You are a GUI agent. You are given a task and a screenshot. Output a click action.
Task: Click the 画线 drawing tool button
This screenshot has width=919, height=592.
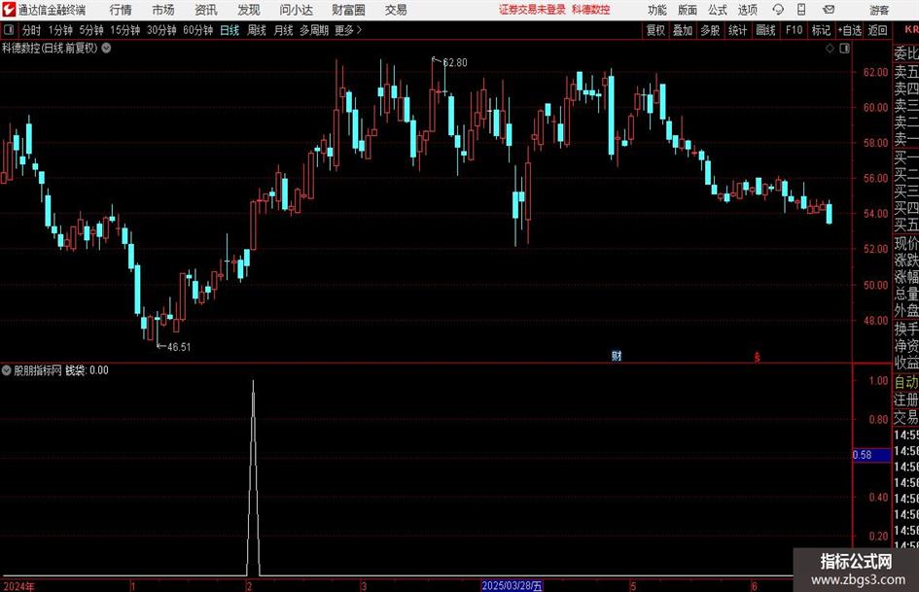coord(765,30)
